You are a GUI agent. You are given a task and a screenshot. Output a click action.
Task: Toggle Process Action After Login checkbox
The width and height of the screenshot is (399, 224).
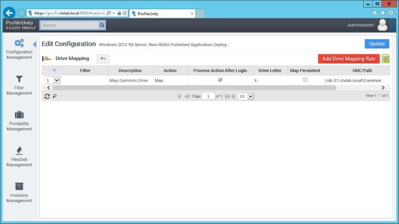[220, 80]
